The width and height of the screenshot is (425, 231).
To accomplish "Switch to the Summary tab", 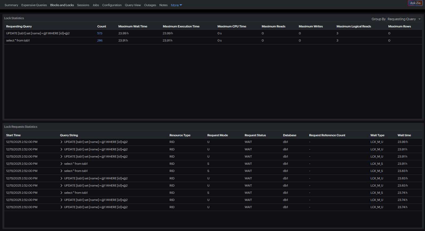I will coord(11,5).
